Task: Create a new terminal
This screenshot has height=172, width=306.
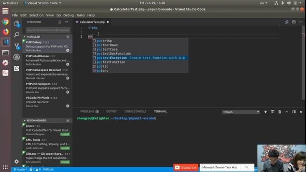Action: pos(265,112)
